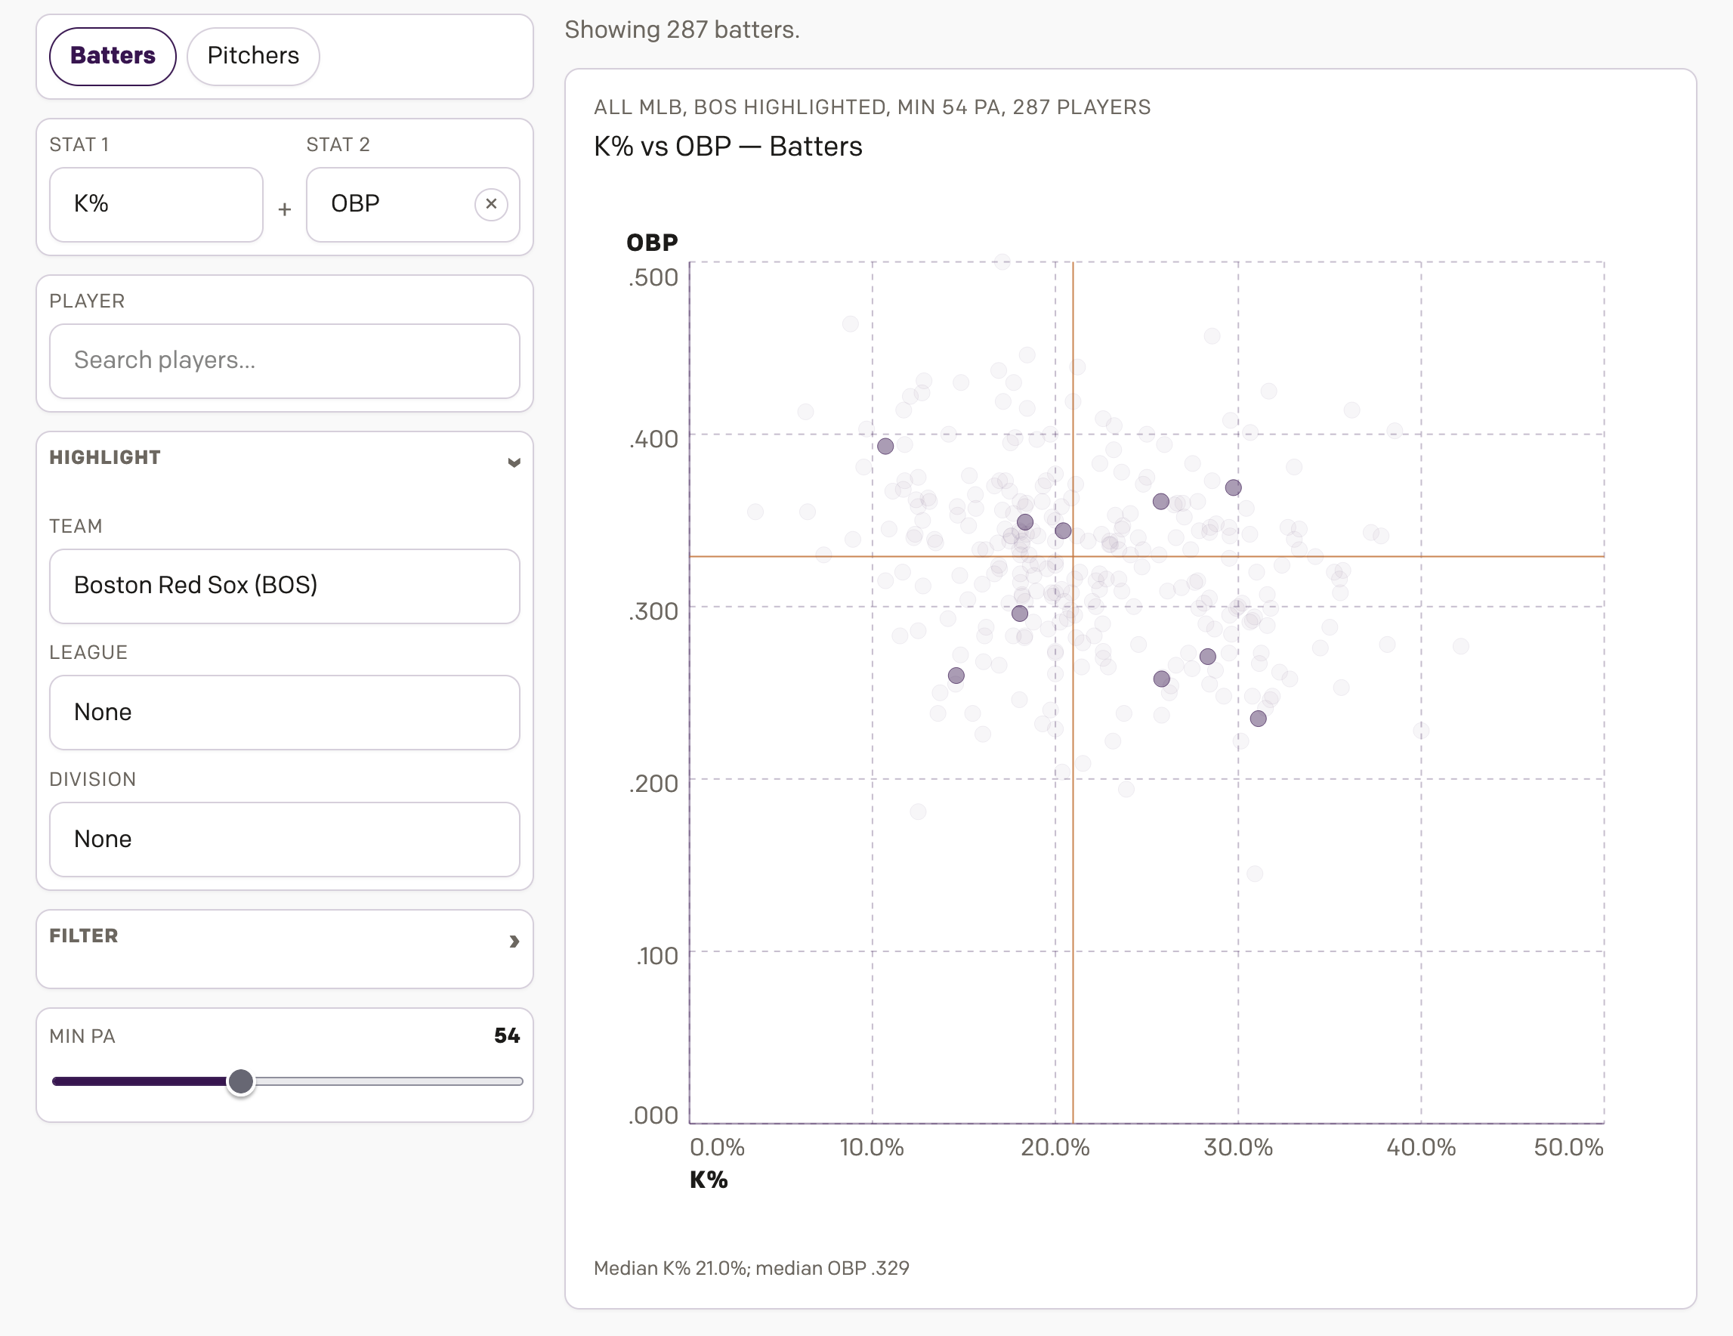Open the K% Stat 1 dropdown
The width and height of the screenshot is (1733, 1336).
156,204
